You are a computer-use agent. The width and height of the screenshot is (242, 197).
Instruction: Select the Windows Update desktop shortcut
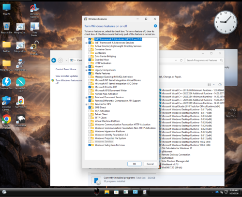point(35,11)
